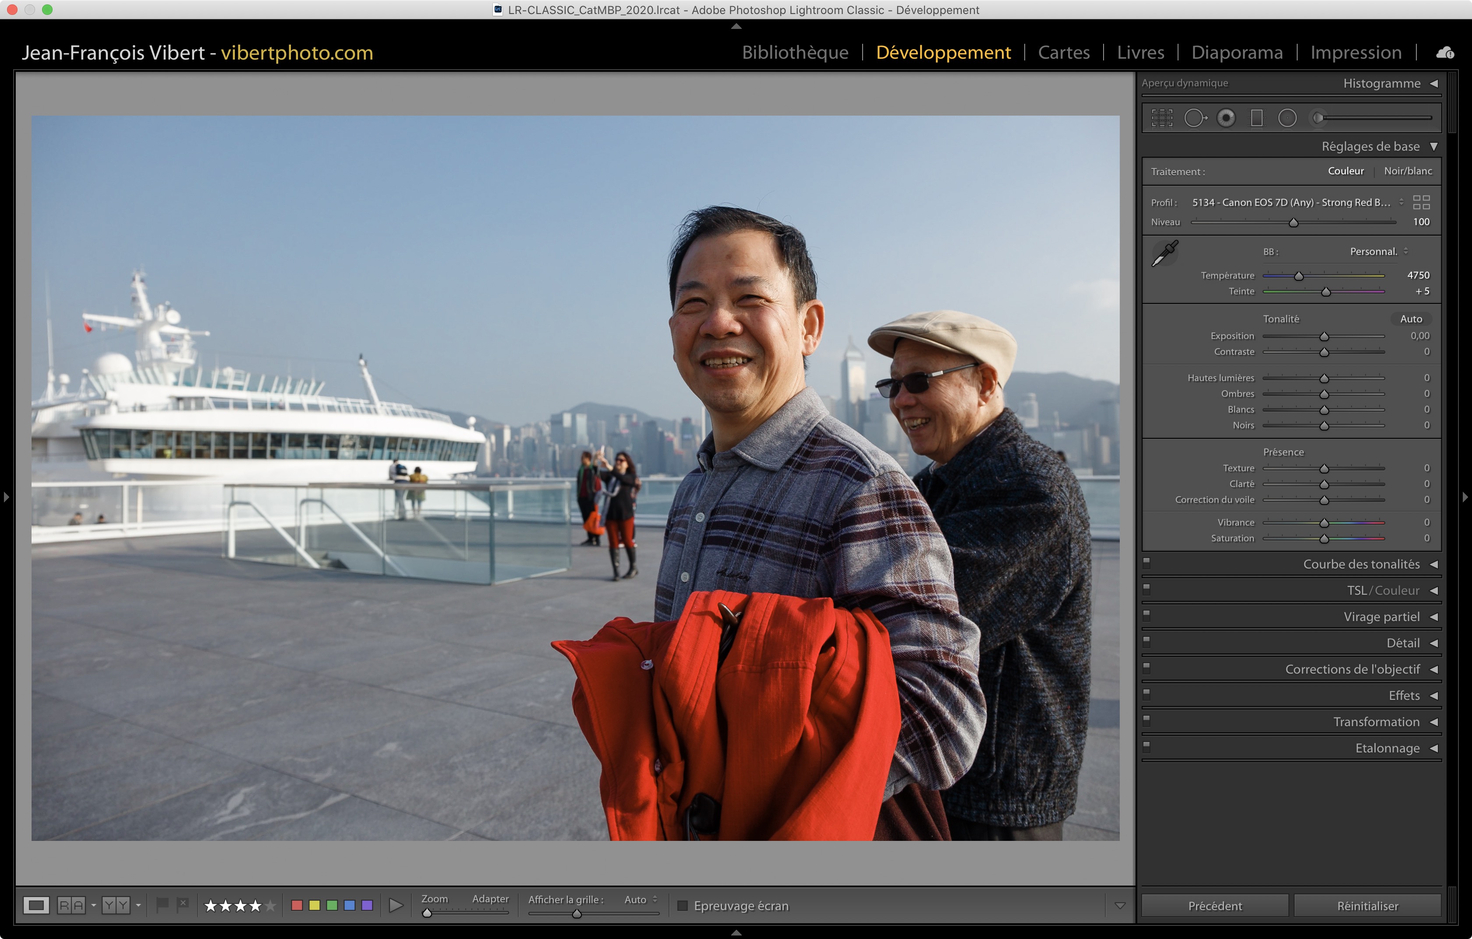Select the Crop overlay tool

[x=1162, y=118]
